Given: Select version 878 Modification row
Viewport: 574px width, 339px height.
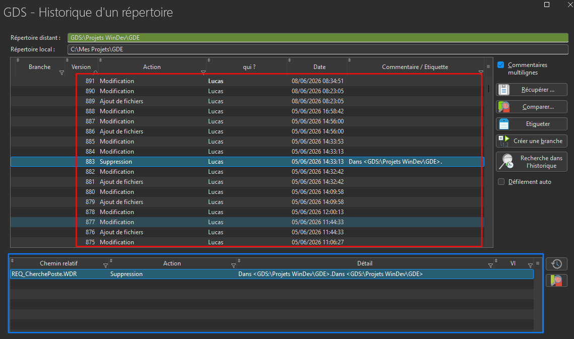Looking at the screenshot, I should pos(247,212).
